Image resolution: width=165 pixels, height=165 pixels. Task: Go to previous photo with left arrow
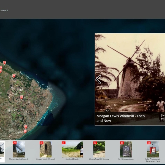(x=98, y=79)
